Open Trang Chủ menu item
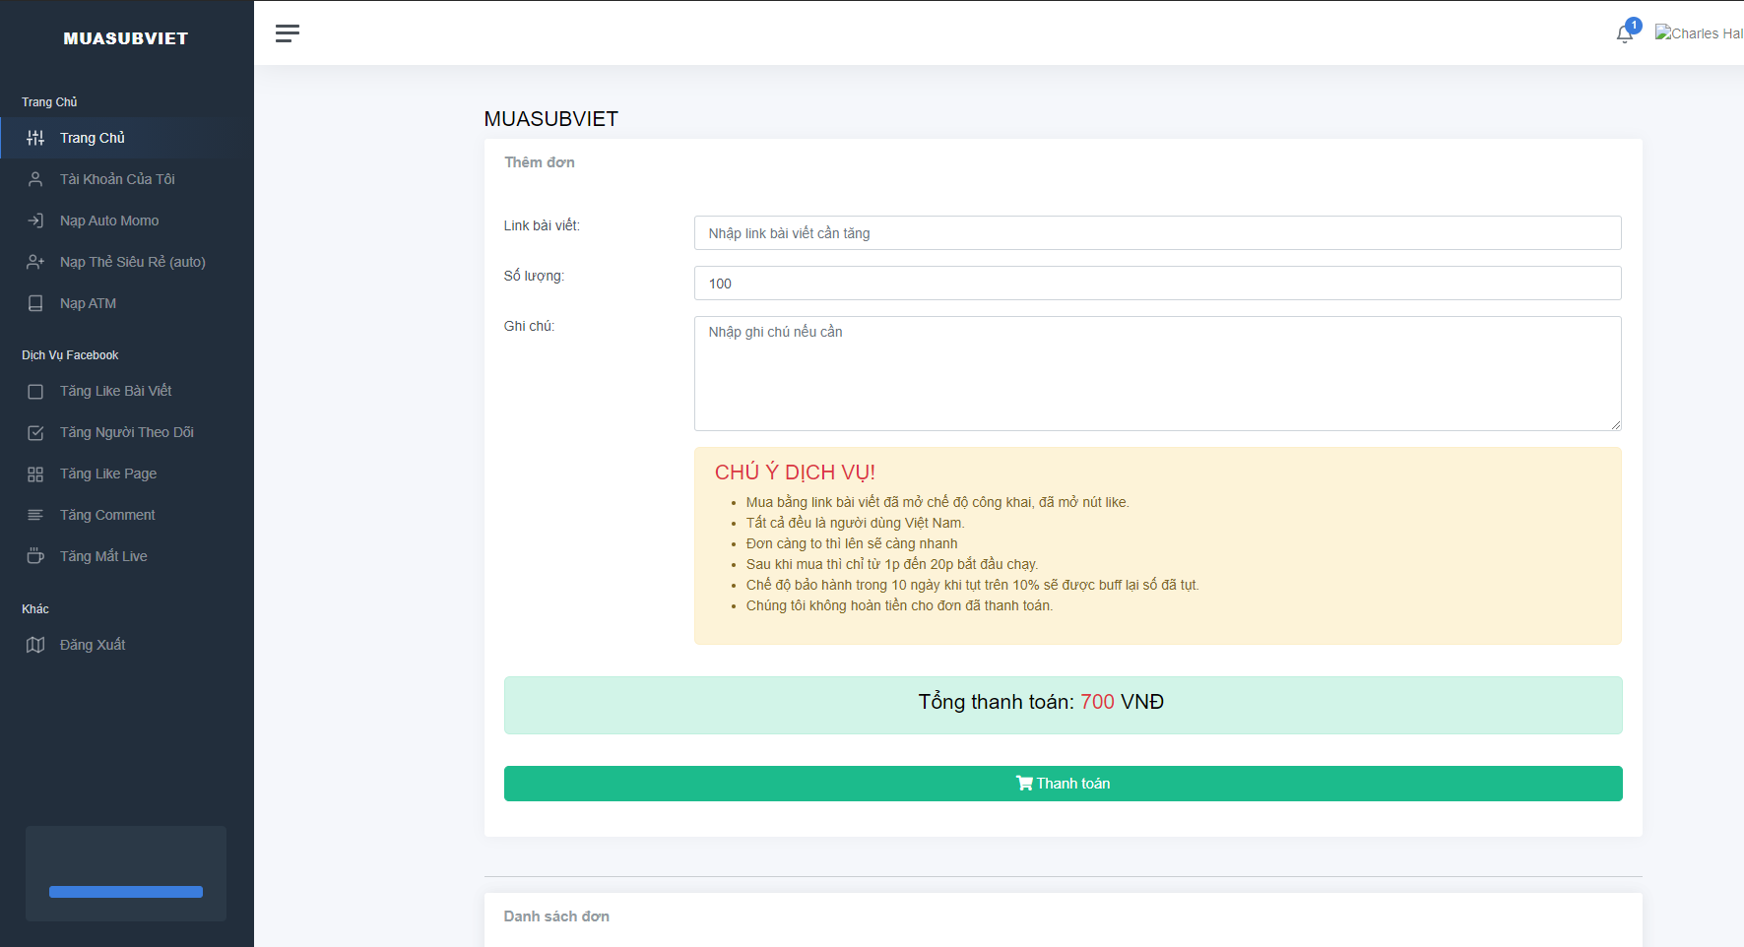The height and width of the screenshot is (947, 1744). pyautogui.click(x=127, y=138)
